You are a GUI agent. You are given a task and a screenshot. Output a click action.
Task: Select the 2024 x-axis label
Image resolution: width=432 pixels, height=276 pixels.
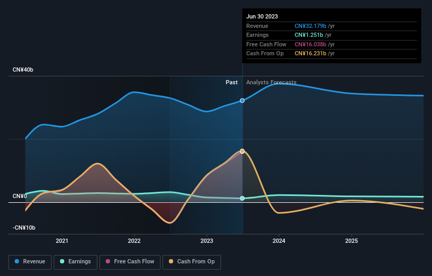tap(279, 241)
